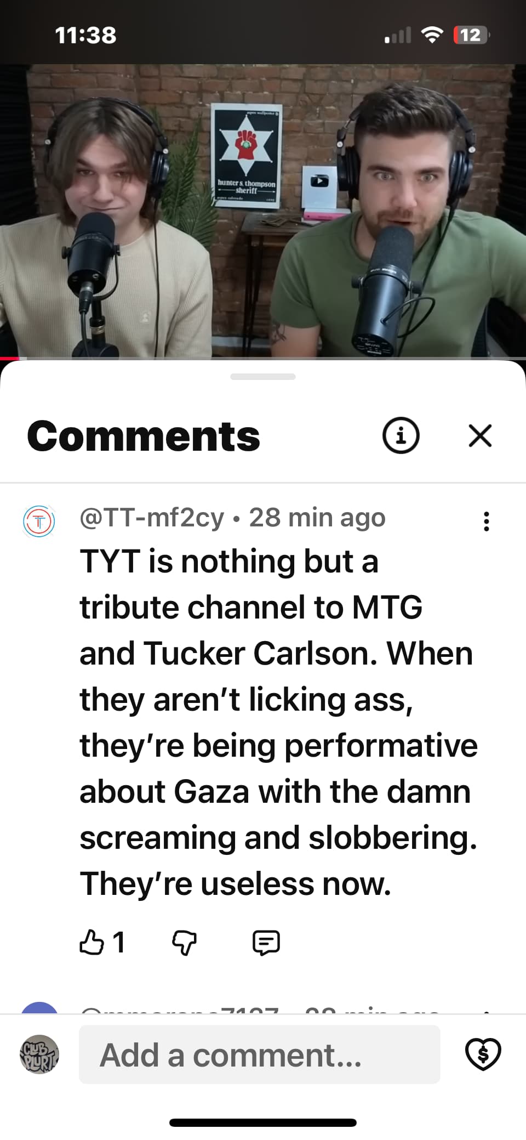Dislike the TYT tribute channel comment
The height and width of the screenshot is (1140, 526).
tap(184, 943)
